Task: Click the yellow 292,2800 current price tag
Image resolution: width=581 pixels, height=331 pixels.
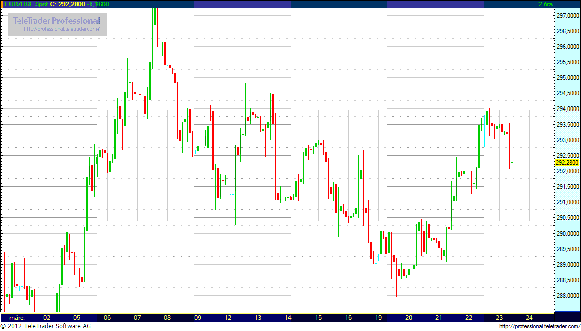Action: point(567,163)
